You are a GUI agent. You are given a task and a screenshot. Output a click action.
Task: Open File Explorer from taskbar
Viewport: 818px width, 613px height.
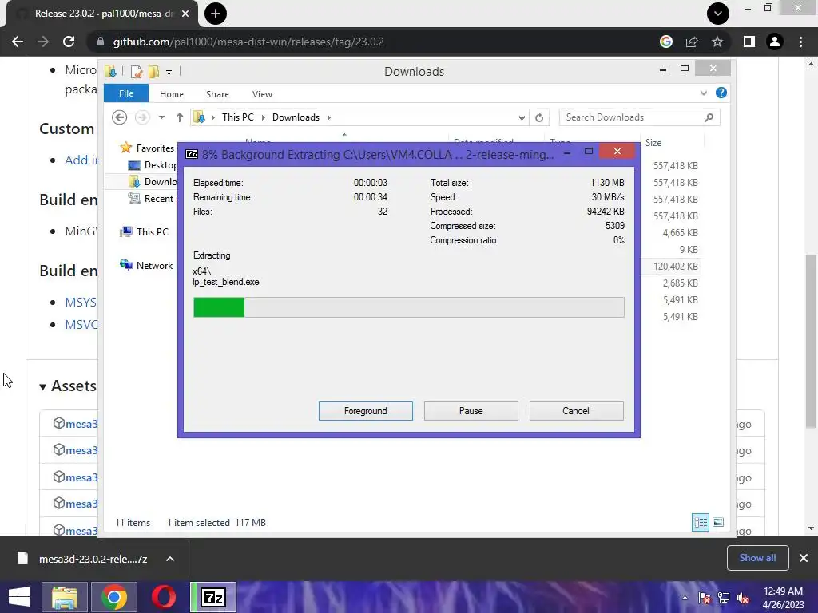[x=64, y=597]
